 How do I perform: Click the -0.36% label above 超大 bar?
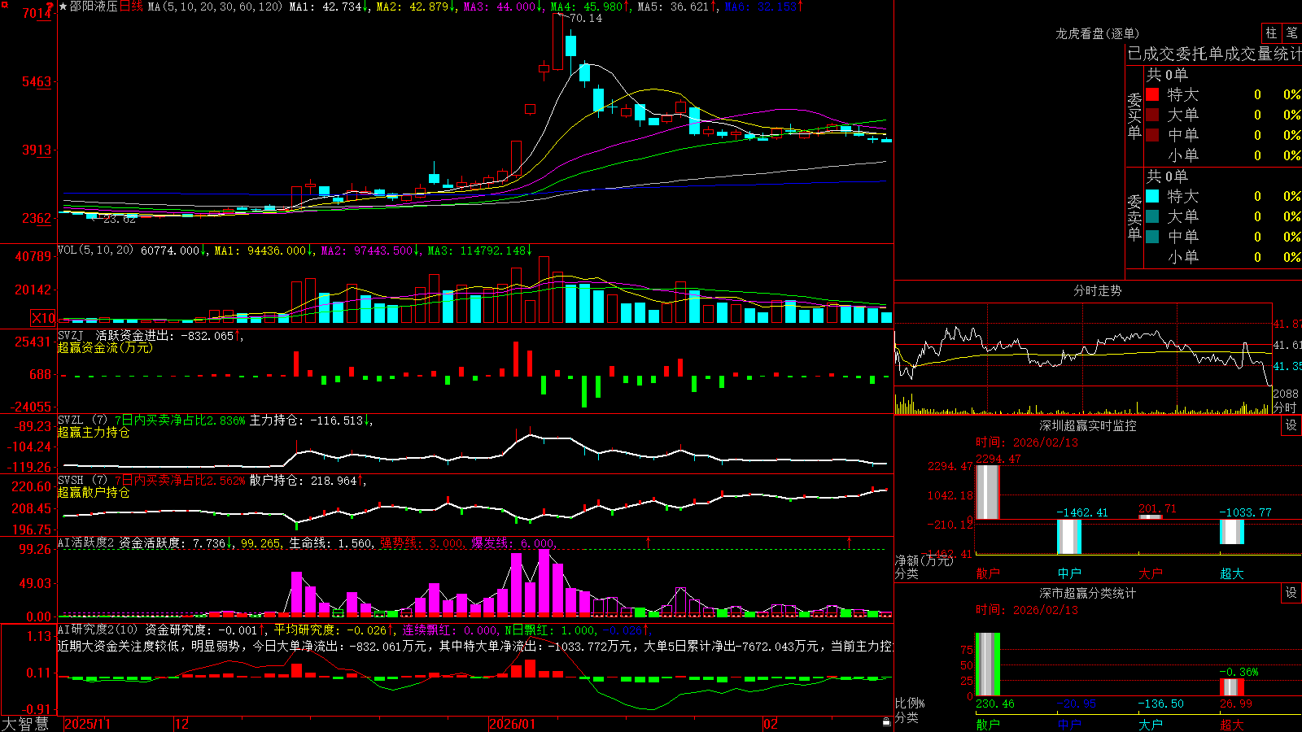click(1239, 672)
